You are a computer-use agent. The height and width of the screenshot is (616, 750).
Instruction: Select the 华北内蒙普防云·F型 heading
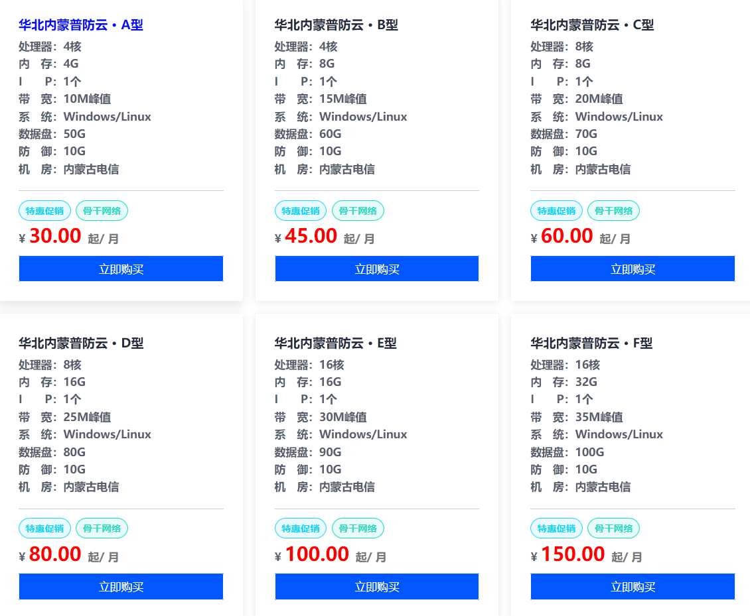click(x=591, y=343)
